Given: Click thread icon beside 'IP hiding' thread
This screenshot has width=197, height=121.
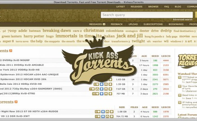Looking at the screenshot, I should point(180,102).
